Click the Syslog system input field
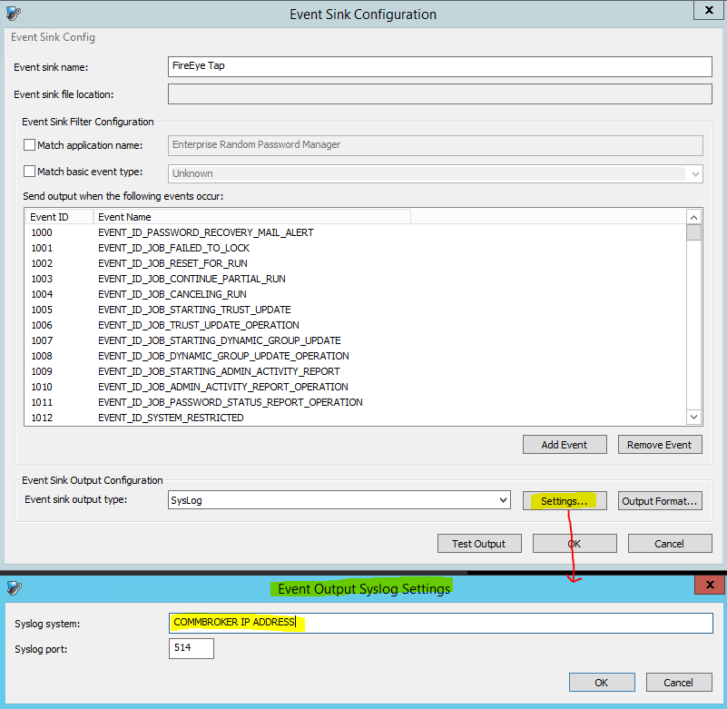This screenshot has height=709, width=727. pyautogui.click(x=441, y=623)
